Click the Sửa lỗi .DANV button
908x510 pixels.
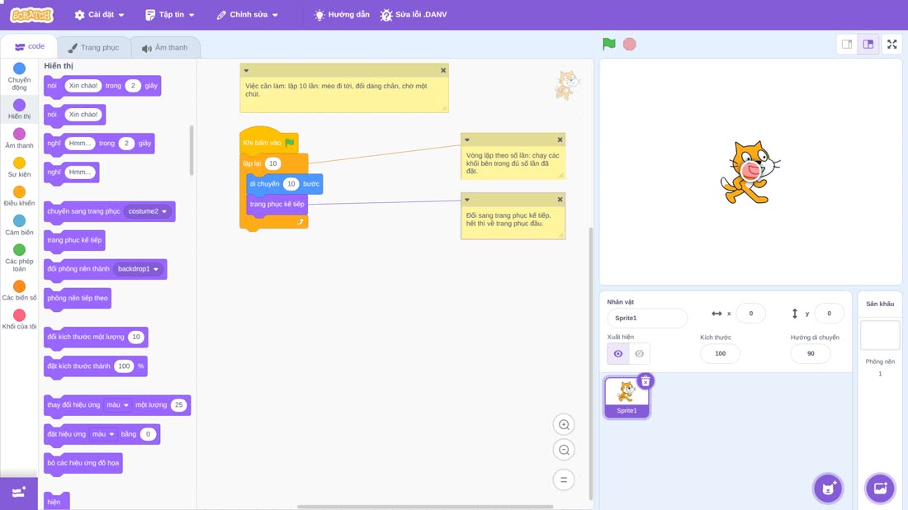coord(414,15)
